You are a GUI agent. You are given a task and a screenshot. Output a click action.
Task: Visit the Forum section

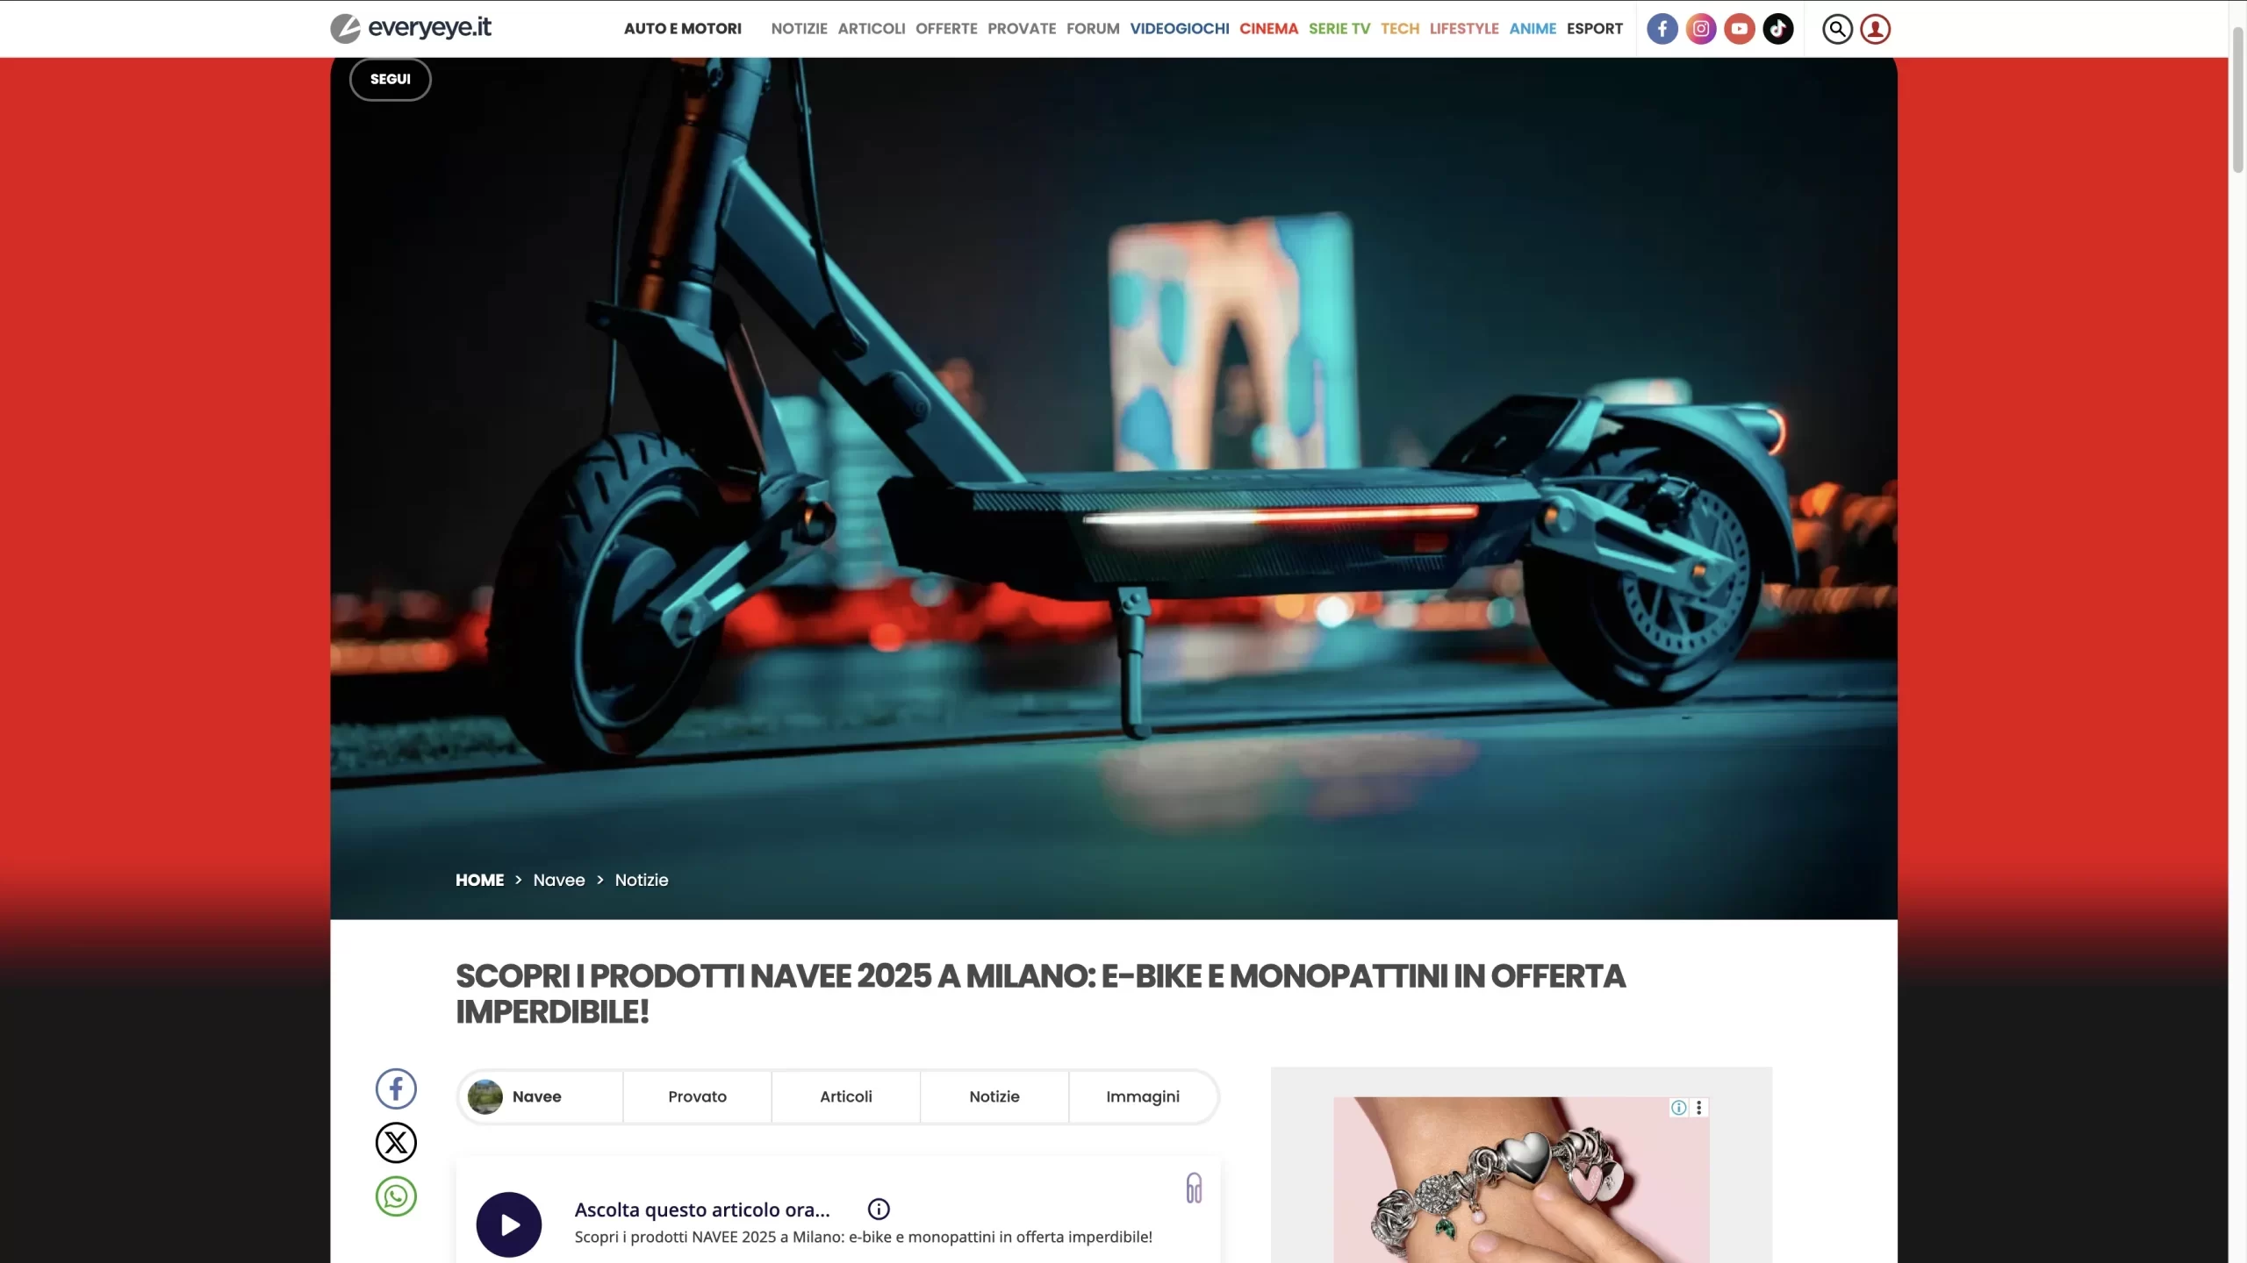click(1092, 29)
